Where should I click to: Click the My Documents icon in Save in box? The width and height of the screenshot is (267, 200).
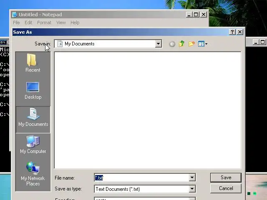click(x=60, y=44)
